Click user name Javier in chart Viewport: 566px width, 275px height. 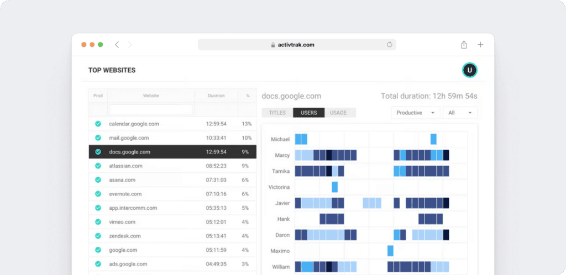pos(282,203)
